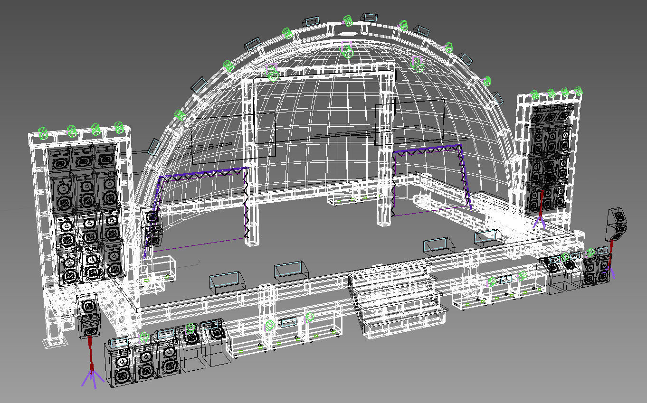
Task: Select the central front staircase wireframe
Action: pyautogui.click(x=398, y=298)
